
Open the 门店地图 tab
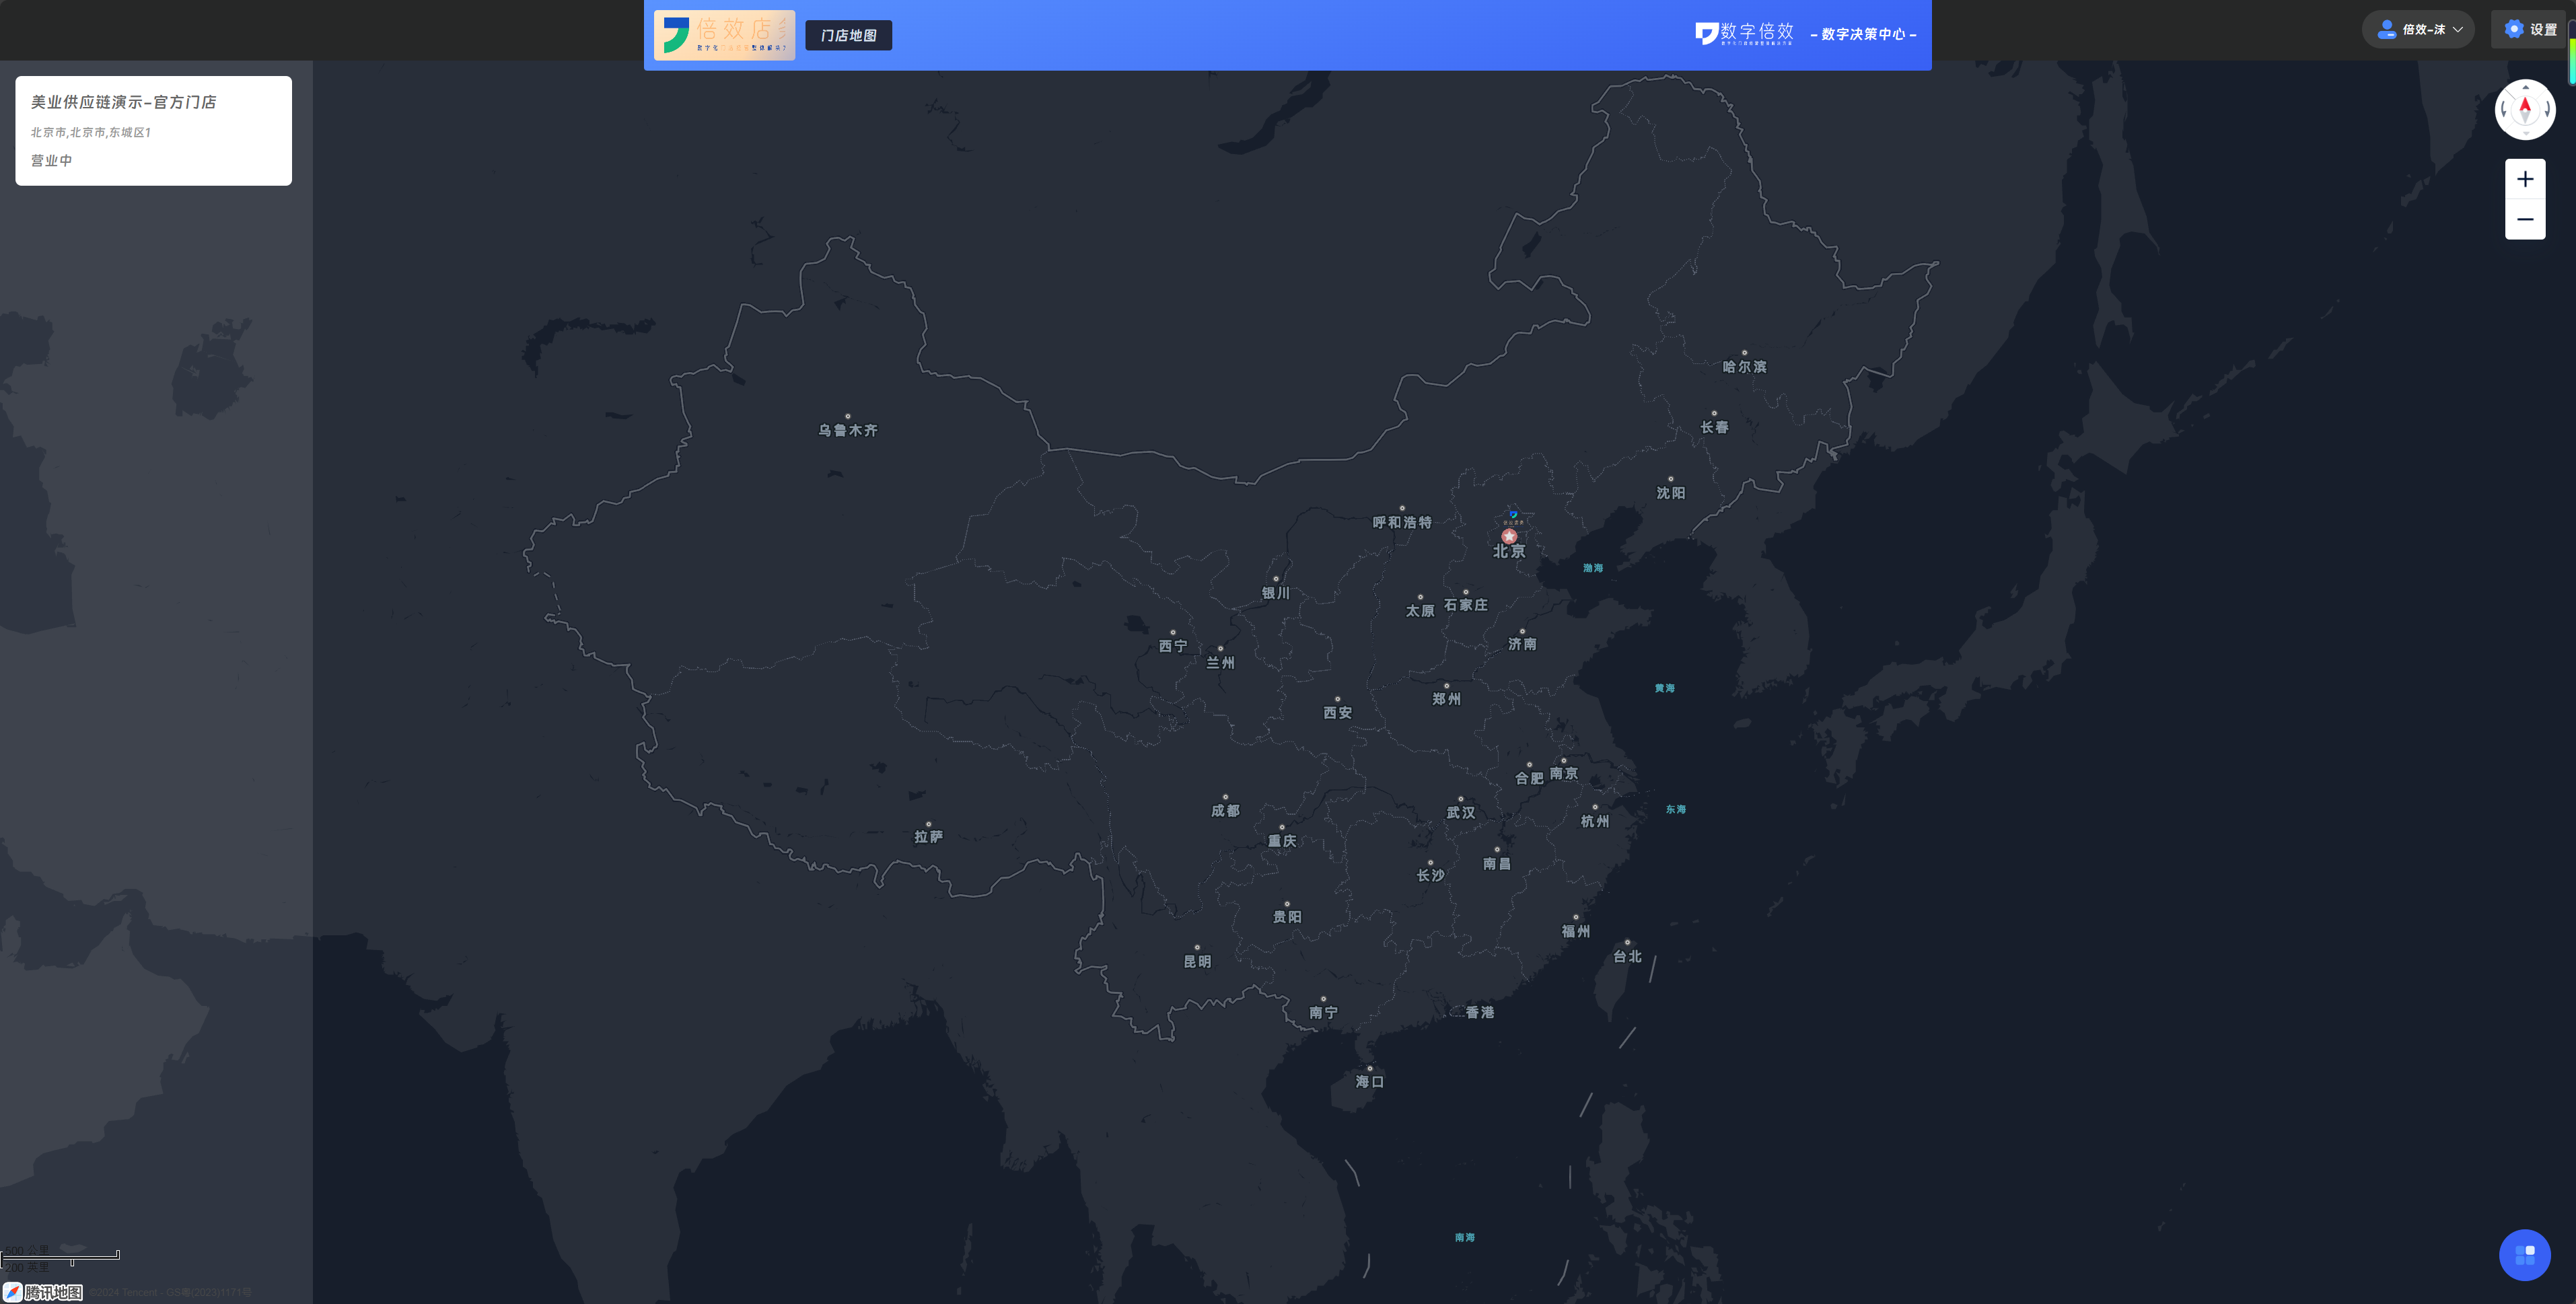[848, 35]
